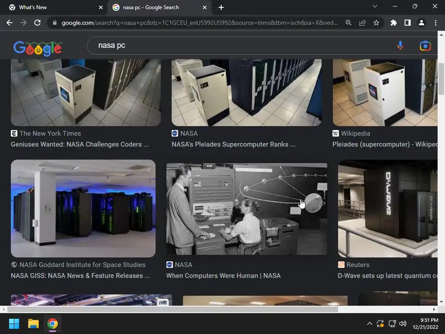Screen dimensions: 445x334
Task: Close the nasa pc Google Search tab
Action: (x=205, y=7)
